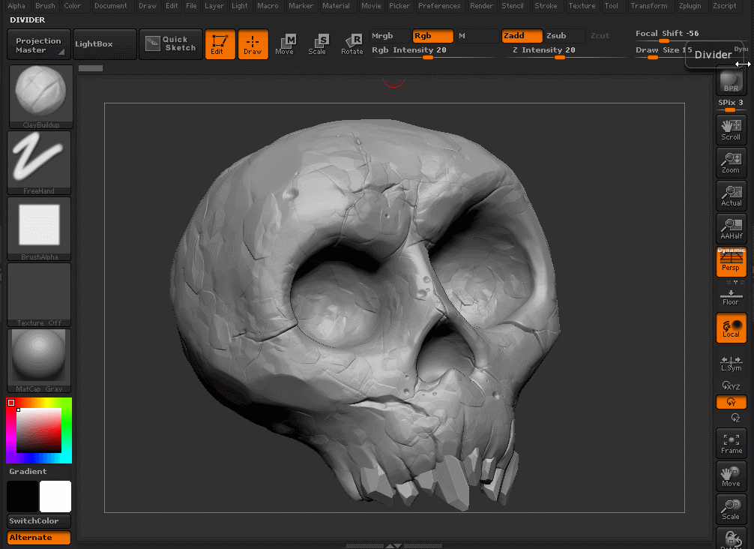Click the Rotate transform mode icon
This screenshot has width=754, height=549.
click(x=352, y=44)
